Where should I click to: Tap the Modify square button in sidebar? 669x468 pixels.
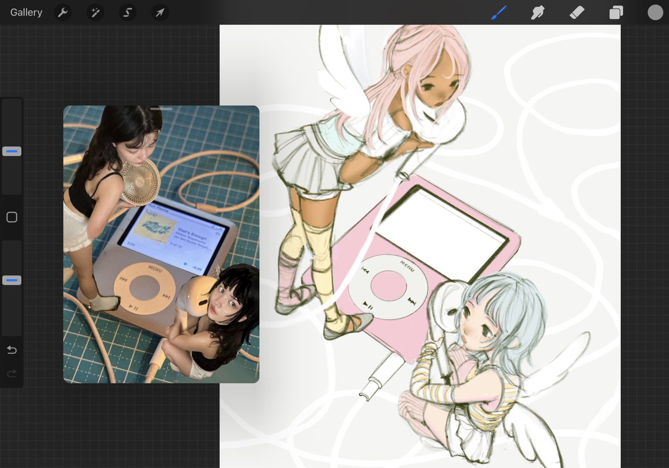(12, 217)
